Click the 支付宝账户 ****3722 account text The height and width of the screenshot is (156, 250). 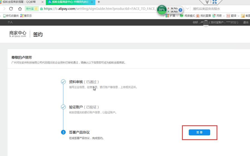point(224,22)
